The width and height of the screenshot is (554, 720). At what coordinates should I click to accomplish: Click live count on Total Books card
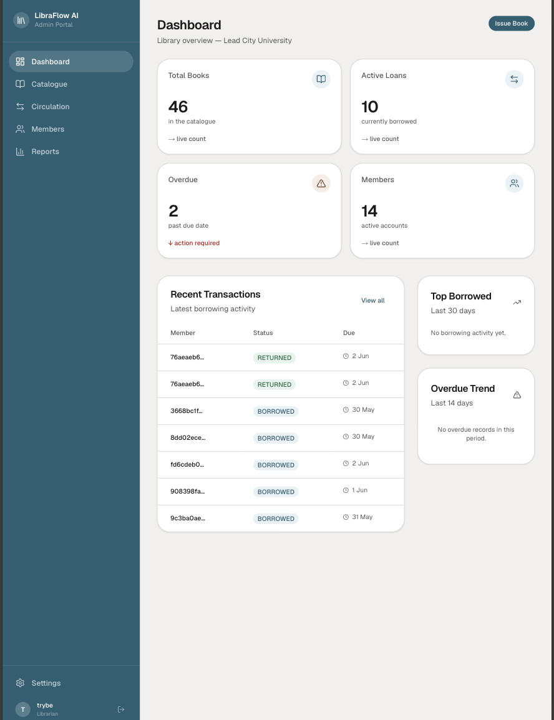click(x=187, y=139)
